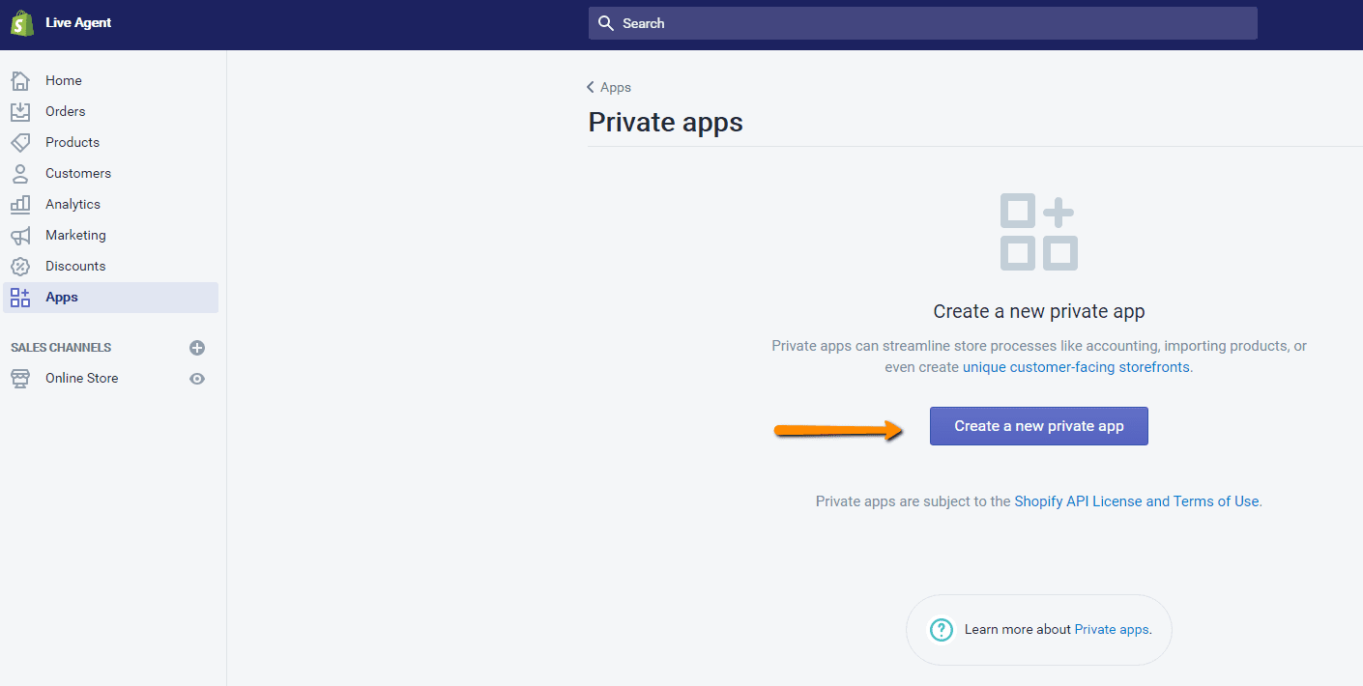The height and width of the screenshot is (686, 1363).
Task: Open the help icon near Private apps info
Action: coord(941,629)
